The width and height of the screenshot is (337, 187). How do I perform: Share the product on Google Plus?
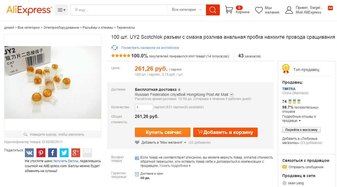(x=76, y=153)
